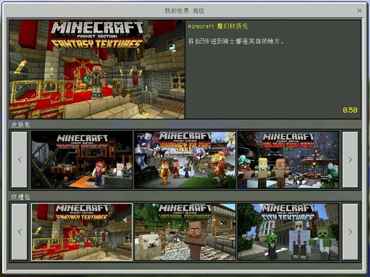Click the featured pack description text
Image resolution: width=370 pixels, height=277 pixels.
coord(236,41)
